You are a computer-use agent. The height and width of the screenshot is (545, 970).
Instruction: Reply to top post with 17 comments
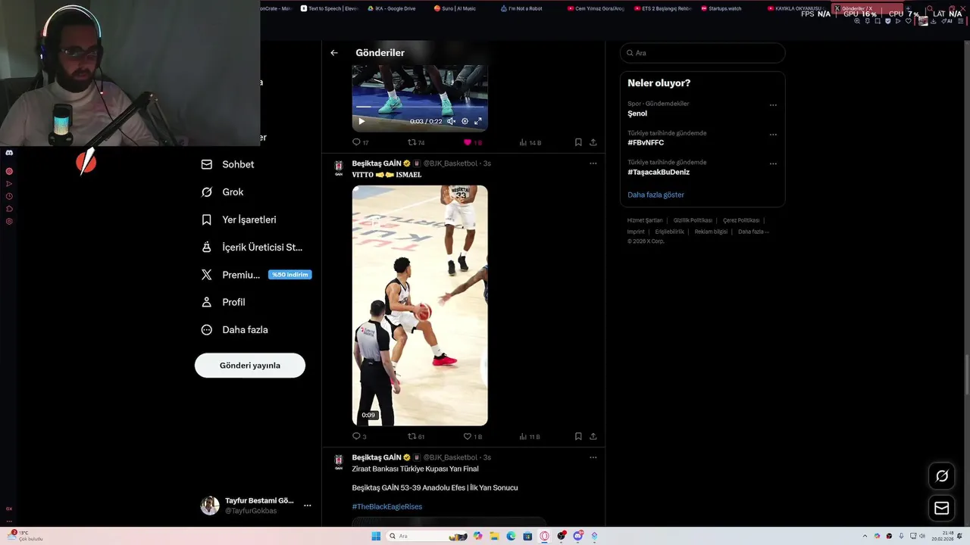pos(361,142)
